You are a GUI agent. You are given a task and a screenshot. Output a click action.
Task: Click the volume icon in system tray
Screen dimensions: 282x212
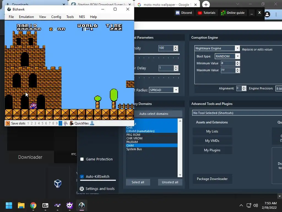256,205
